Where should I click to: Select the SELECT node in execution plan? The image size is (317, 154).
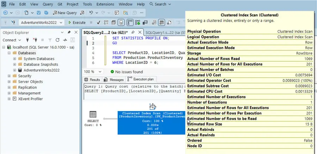click(93, 119)
